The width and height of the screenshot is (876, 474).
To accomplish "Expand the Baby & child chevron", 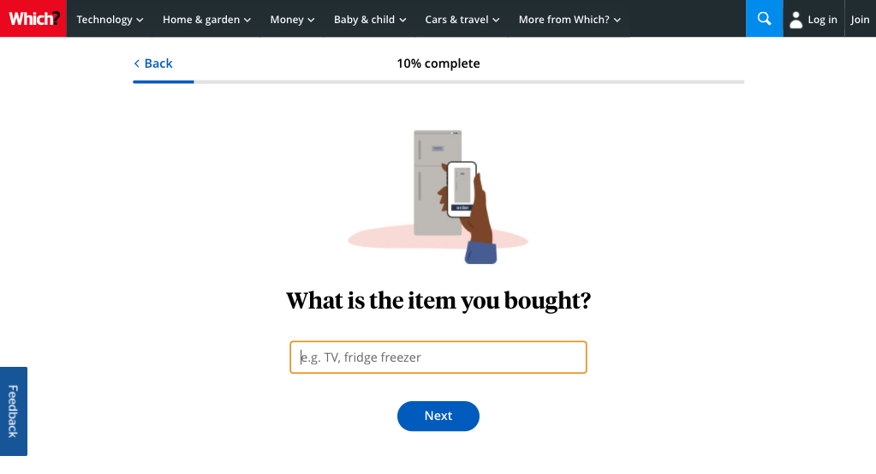I will tap(402, 20).
